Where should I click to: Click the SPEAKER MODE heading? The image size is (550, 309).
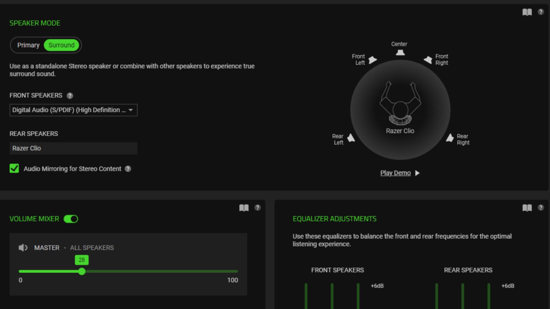pyautogui.click(x=35, y=23)
